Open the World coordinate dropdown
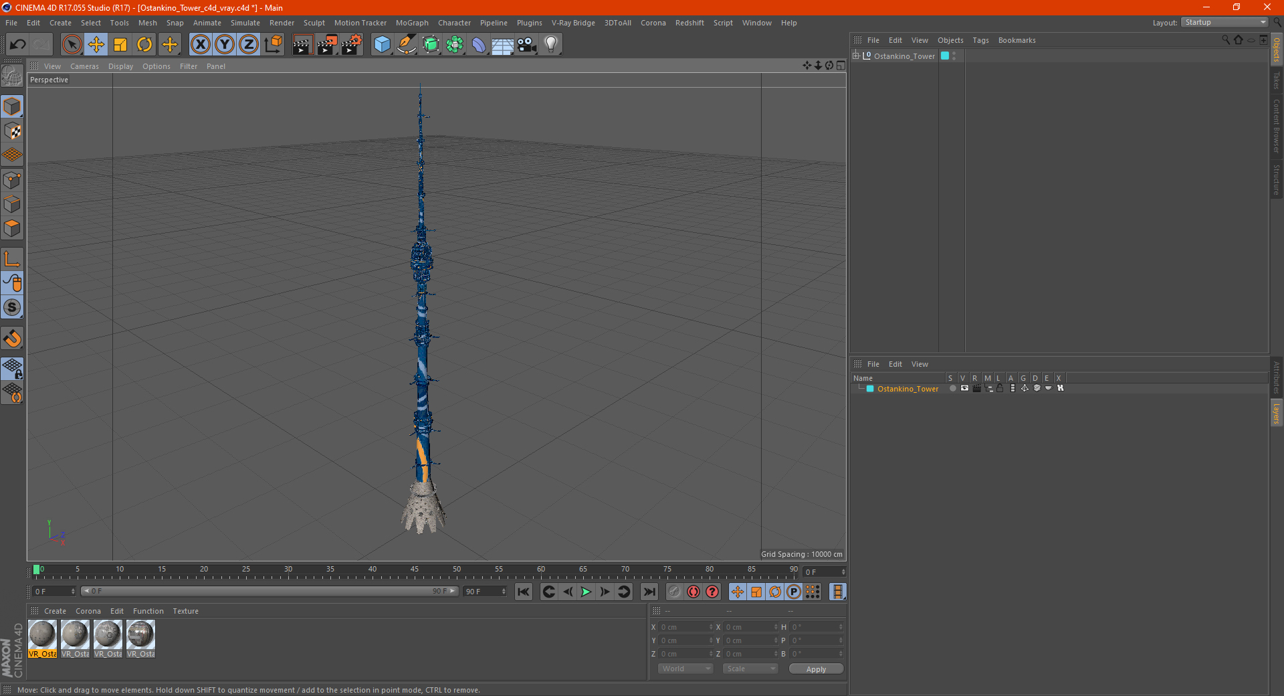 685,669
